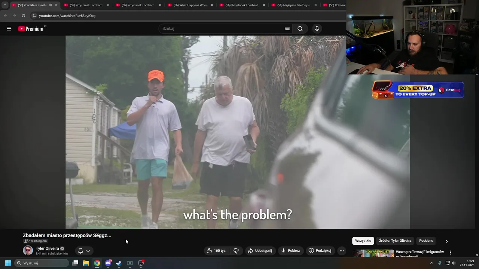Go back in browser history
The height and width of the screenshot is (269, 479).
[5, 16]
